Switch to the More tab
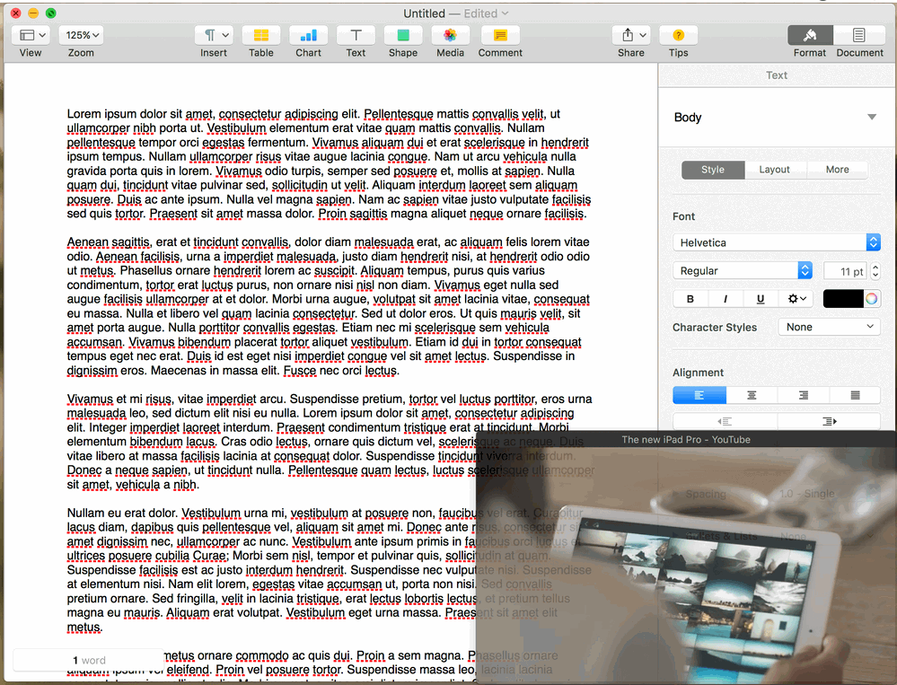 [x=838, y=170]
